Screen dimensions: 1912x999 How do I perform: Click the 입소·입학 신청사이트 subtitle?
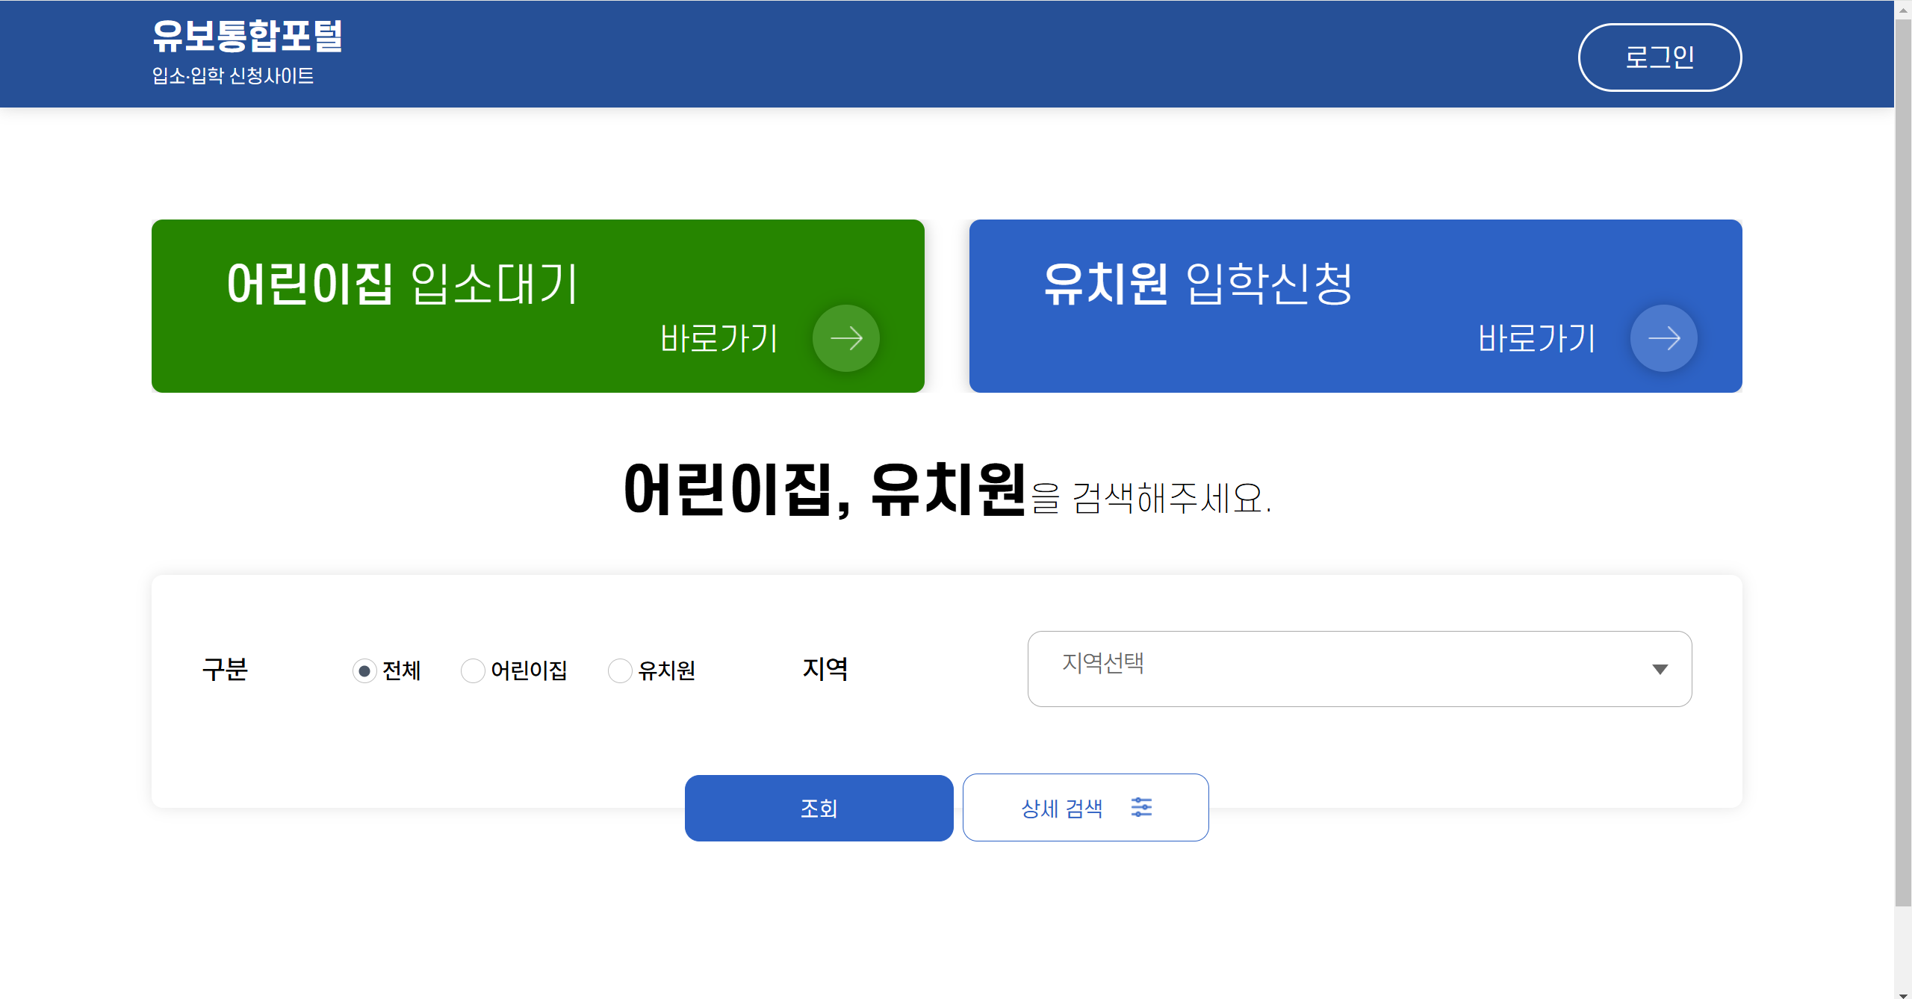point(233,76)
